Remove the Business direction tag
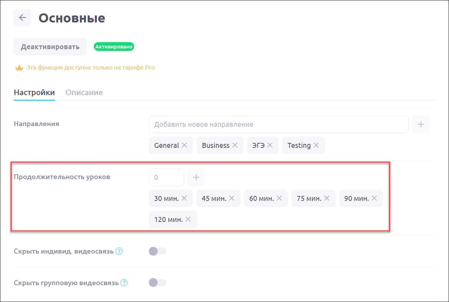This screenshot has height=302, width=449. [235, 145]
